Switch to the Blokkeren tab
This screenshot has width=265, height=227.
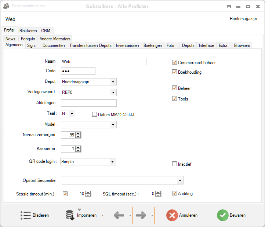click(28, 31)
